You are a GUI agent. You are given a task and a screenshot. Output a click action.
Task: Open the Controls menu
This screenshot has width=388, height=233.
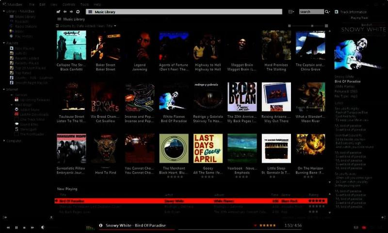69,4
